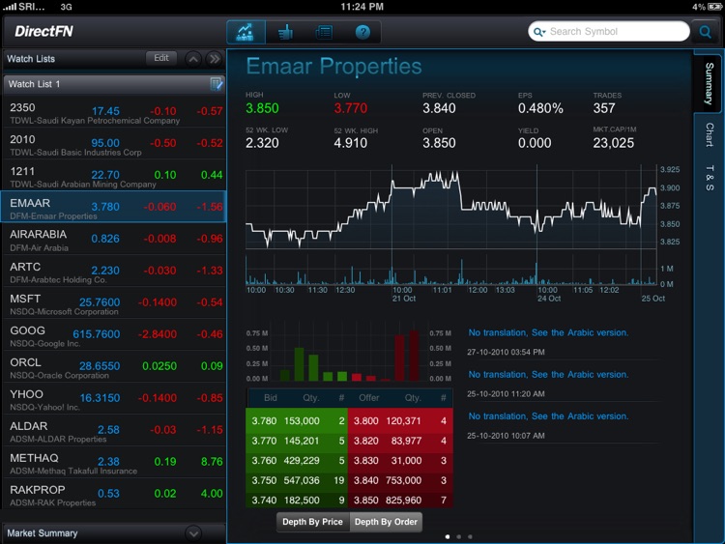
Task: Switch to the Chart side tab
Action: click(x=709, y=135)
